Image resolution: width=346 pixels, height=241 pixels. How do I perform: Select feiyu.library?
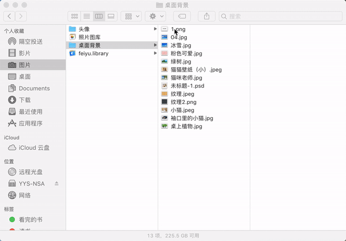click(112, 54)
